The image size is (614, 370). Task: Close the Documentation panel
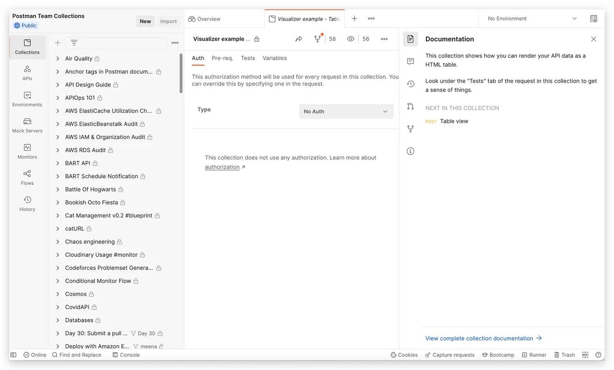[594, 39]
